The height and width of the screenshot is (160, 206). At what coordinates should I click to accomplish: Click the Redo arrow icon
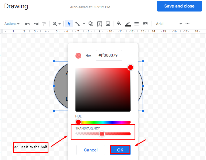[36, 24]
